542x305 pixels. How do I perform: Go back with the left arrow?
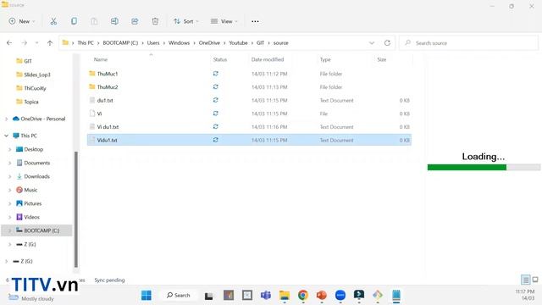click(9, 43)
